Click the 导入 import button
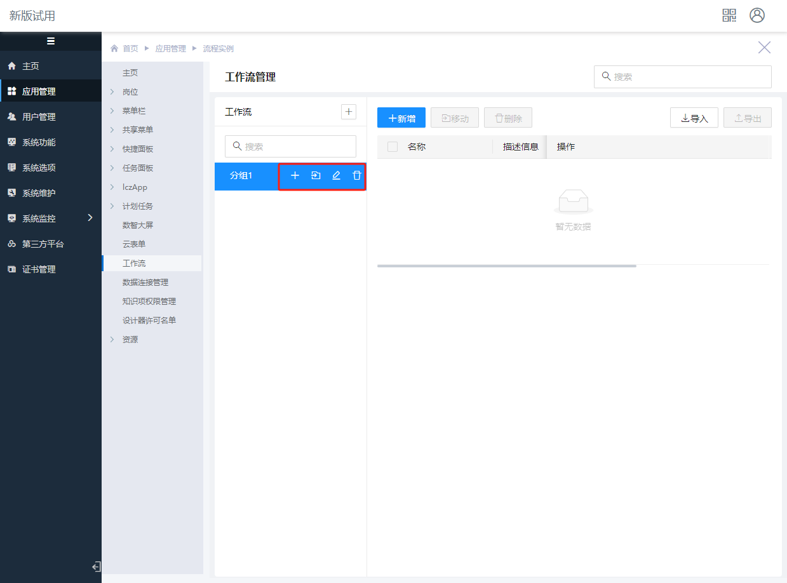Image resolution: width=787 pixels, height=583 pixels. 694,118
